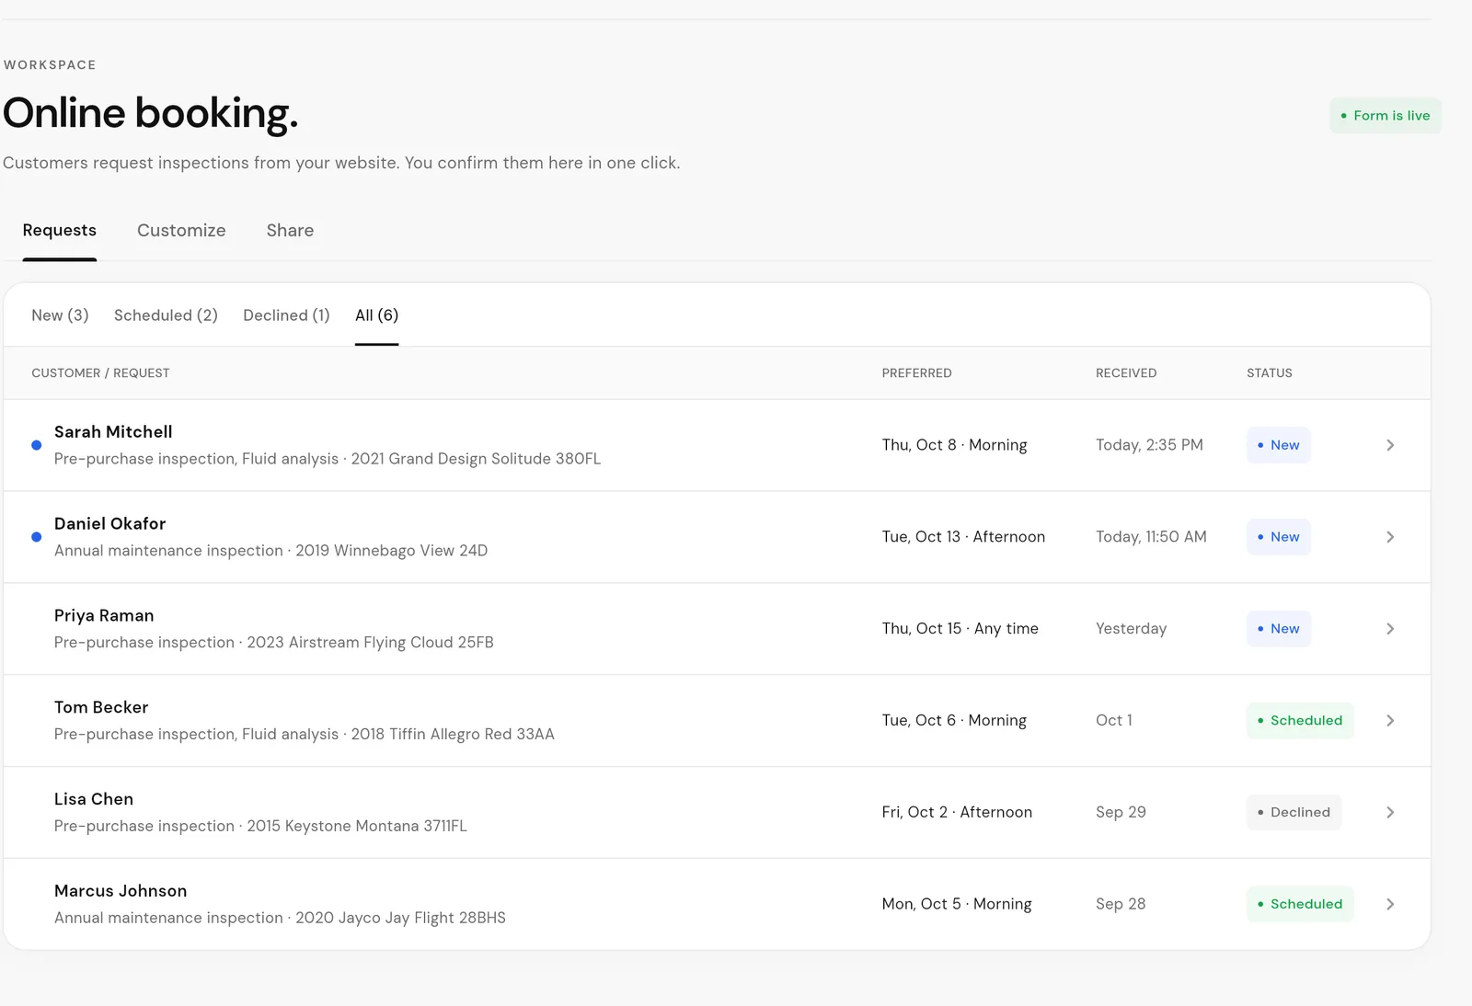Filter by New (3) requests
Image resolution: width=1472 pixels, height=1006 pixels.
(x=60, y=315)
